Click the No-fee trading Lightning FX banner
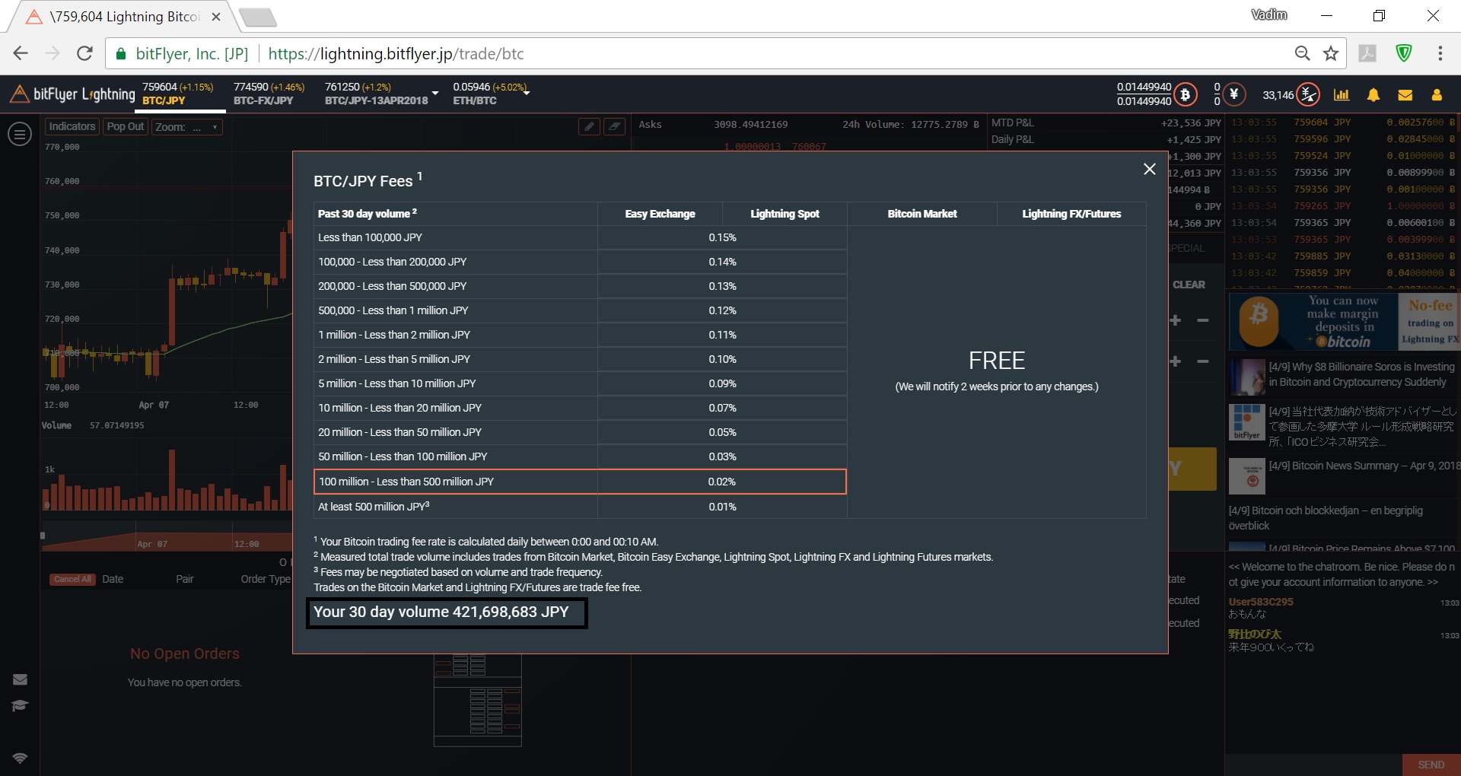 tap(1429, 322)
